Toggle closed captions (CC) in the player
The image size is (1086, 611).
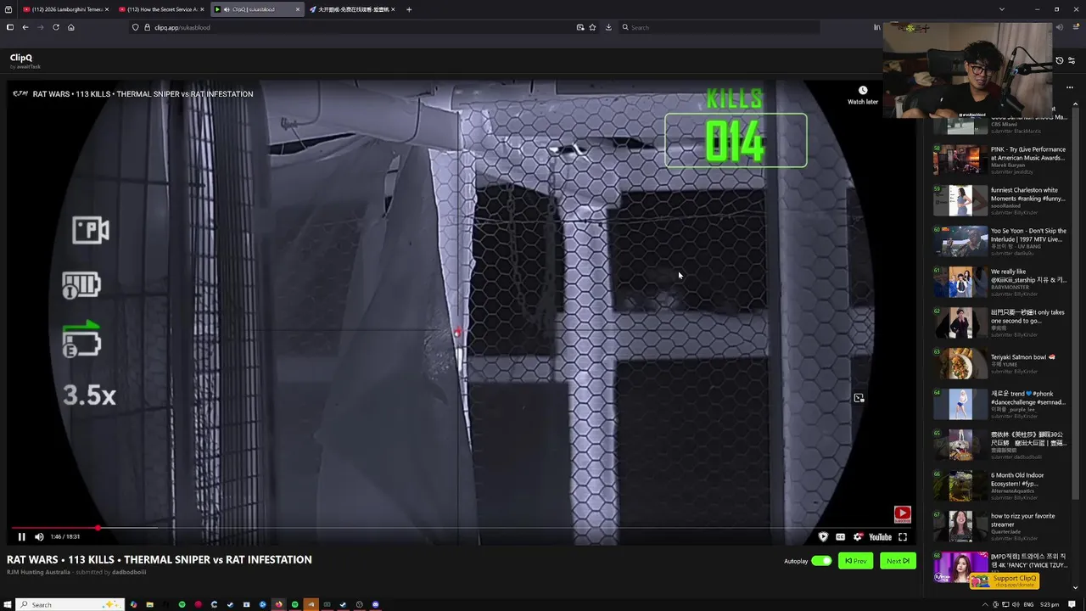(x=840, y=536)
